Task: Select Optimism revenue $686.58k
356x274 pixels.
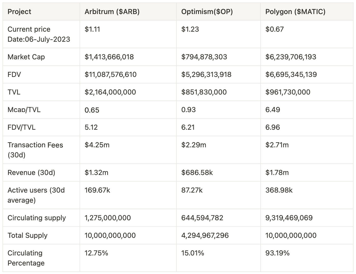Action: pyautogui.click(x=197, y=173)
